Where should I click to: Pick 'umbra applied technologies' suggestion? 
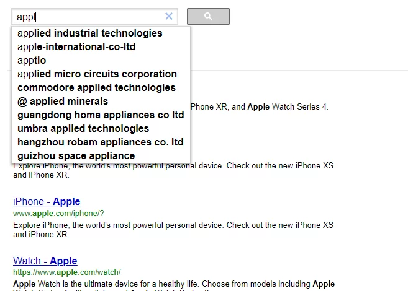[x=83, y=129]
